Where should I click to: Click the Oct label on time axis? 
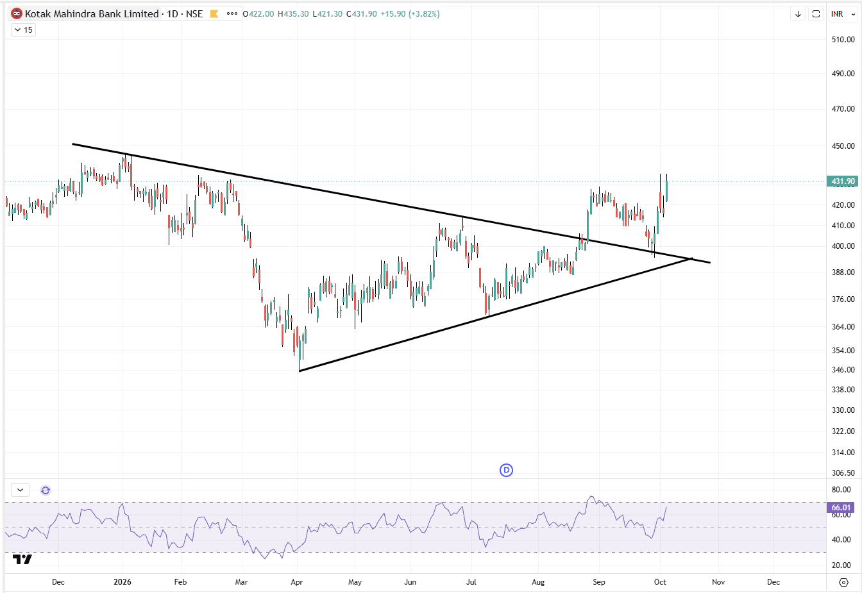[660, 582]
